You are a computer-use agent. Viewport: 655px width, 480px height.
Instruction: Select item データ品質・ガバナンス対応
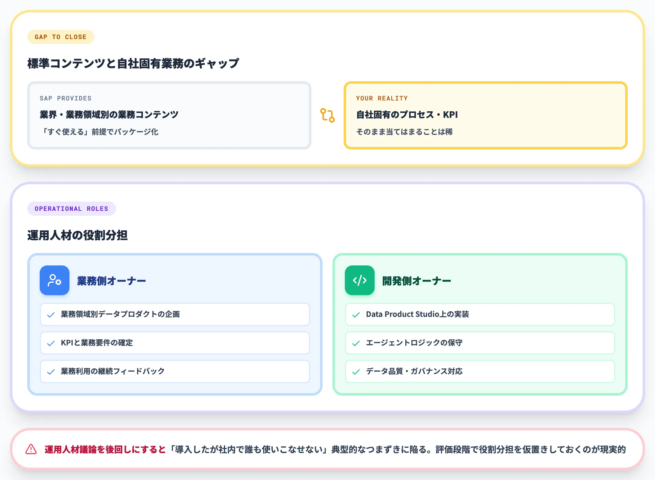click(480, 371)
